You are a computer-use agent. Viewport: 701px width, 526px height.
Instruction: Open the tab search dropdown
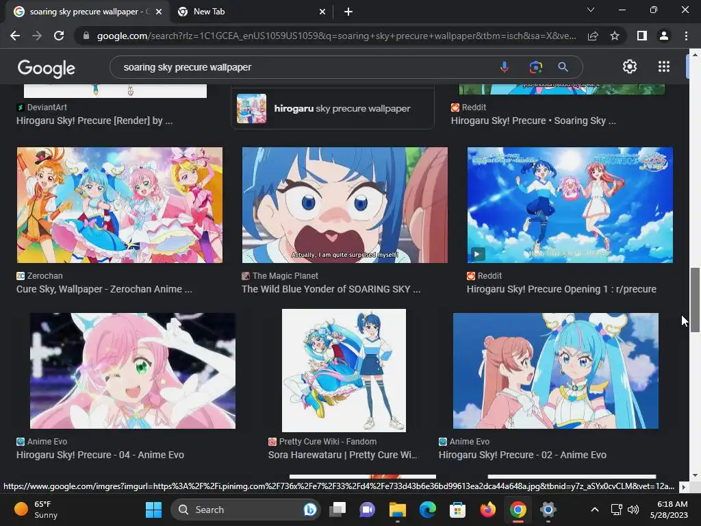pos(591,10)
